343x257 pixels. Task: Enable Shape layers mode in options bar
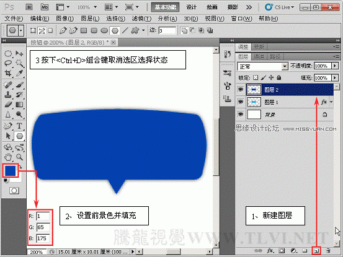tap(33, 30)
